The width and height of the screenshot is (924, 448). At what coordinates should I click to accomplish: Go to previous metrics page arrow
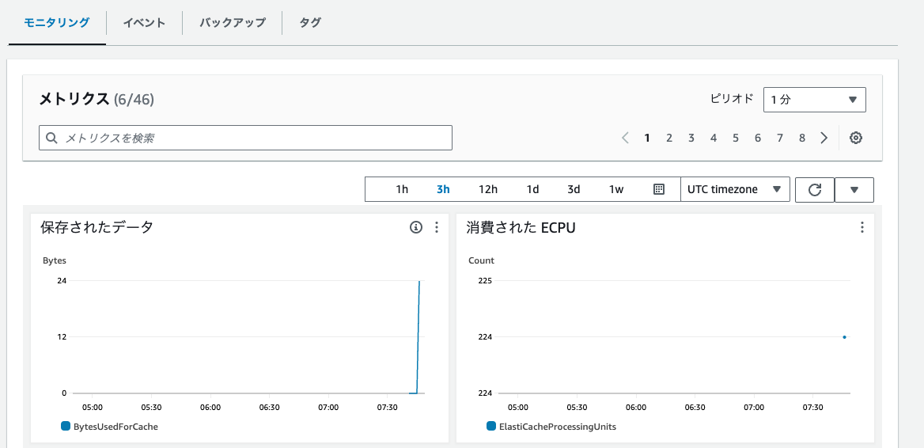coord(625,138)
